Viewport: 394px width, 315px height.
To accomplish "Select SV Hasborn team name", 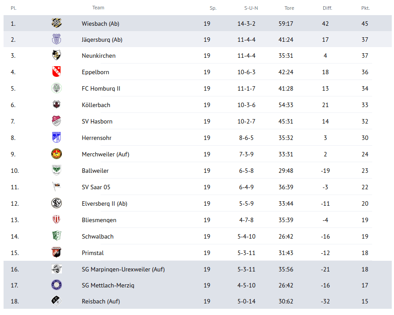I will pos(97,121).
